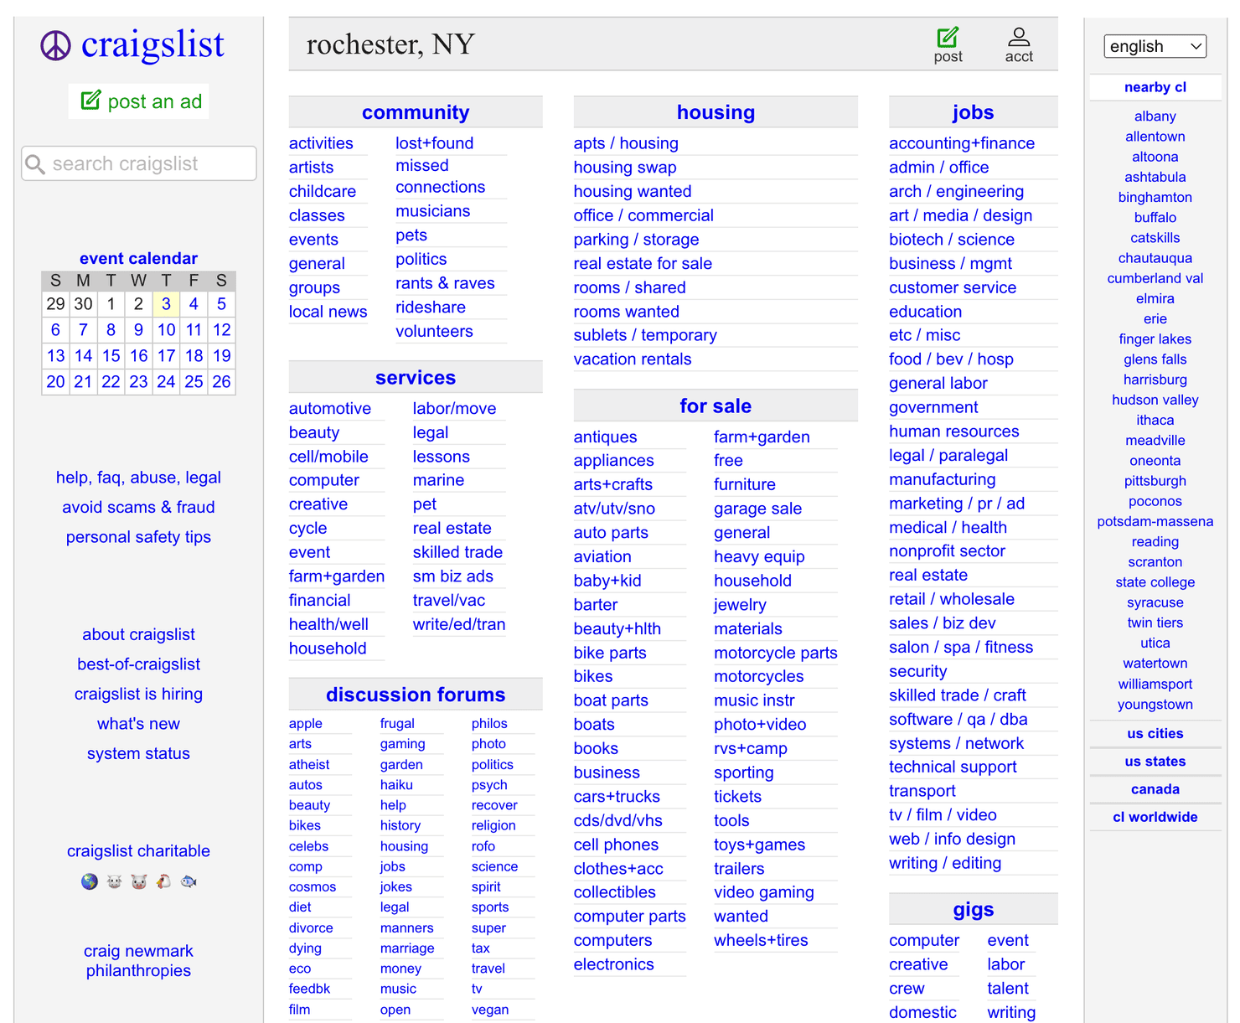Open domestic gigs link
This screenshot has width=1240, height=1023.
(x=922, y=1012)
